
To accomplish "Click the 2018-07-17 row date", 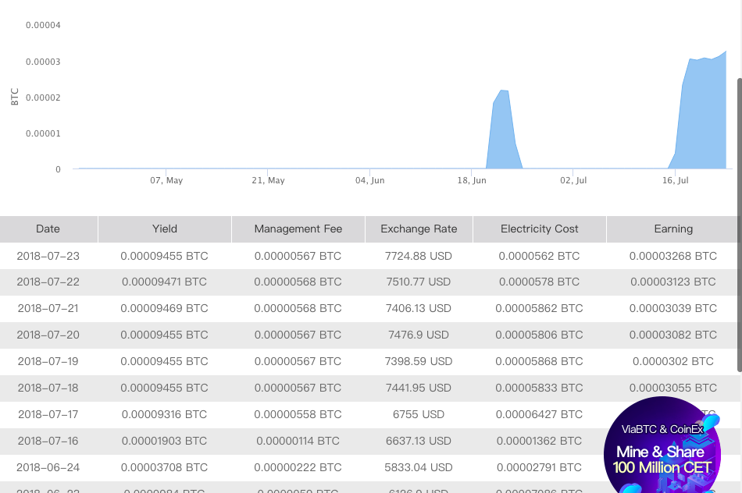I will pyautogui.click(x=48, y=414).
